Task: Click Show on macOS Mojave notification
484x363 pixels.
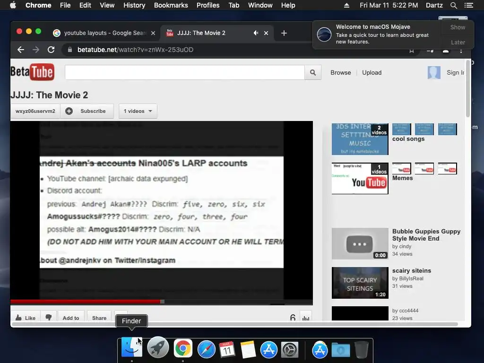Action: click(458, 27)
